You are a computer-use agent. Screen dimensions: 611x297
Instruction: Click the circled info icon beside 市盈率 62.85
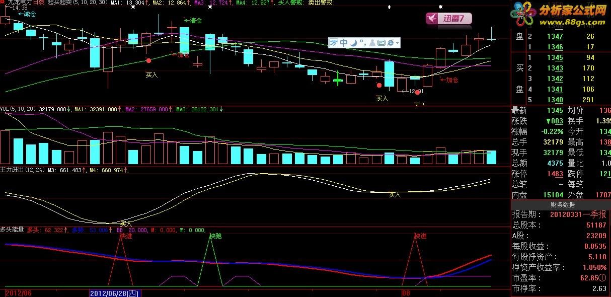click(602, 278)
